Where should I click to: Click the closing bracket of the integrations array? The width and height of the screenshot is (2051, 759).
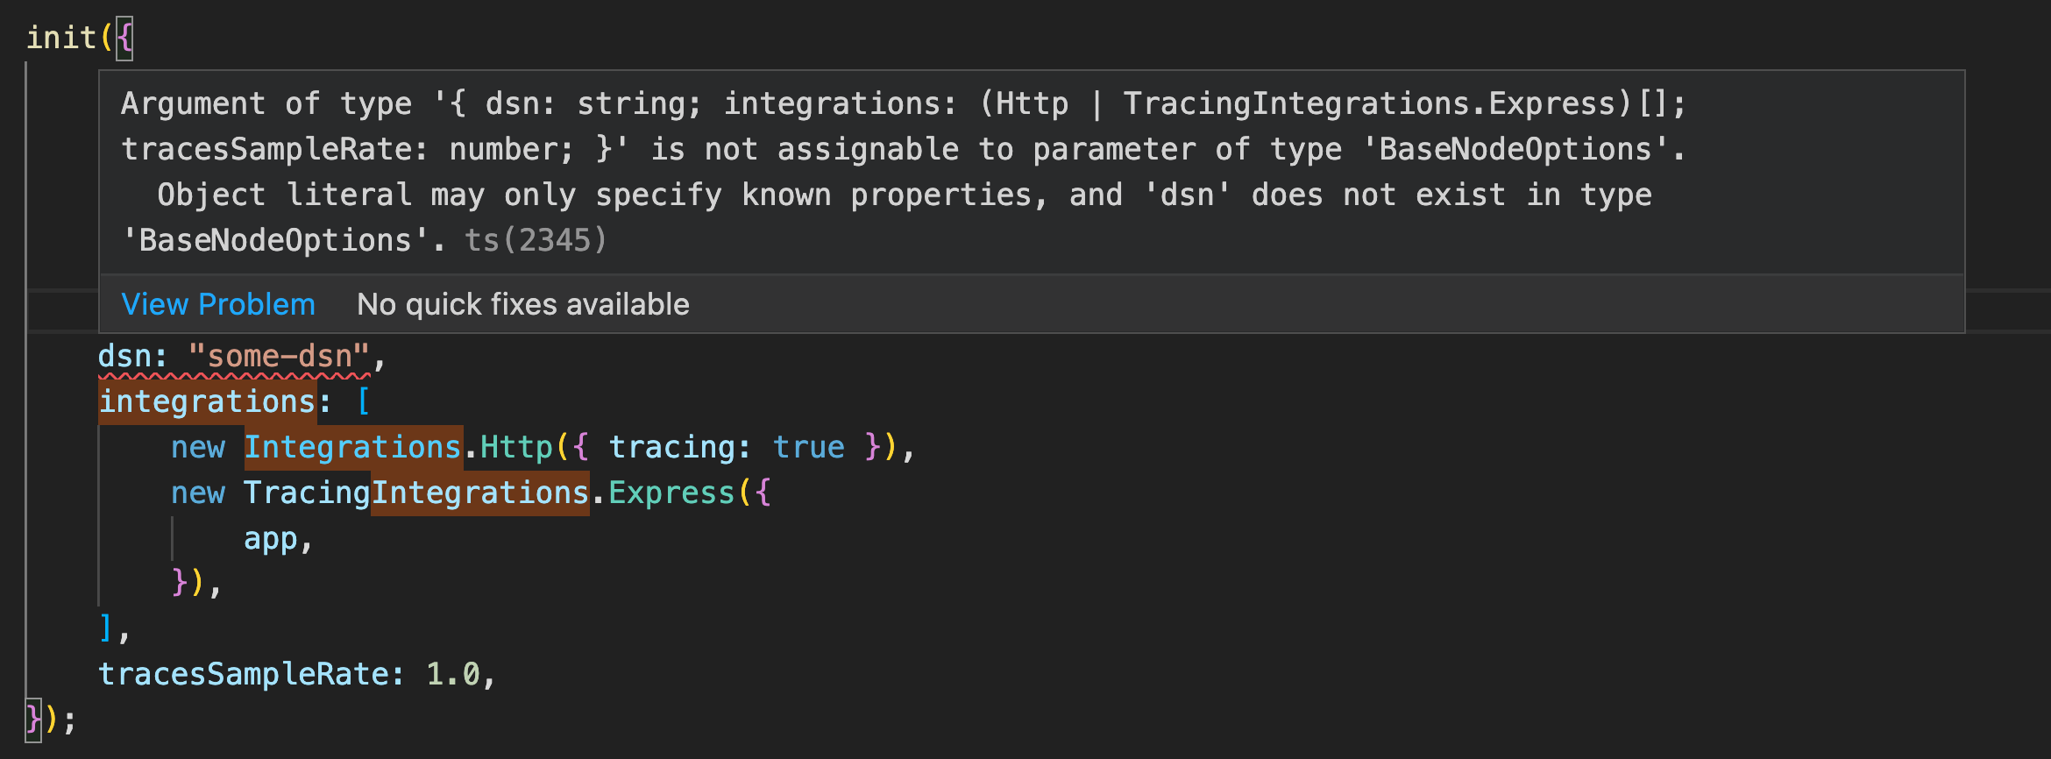point(105,628)
